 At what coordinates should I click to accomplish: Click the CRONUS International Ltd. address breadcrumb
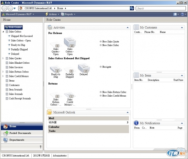pos(38,8)
